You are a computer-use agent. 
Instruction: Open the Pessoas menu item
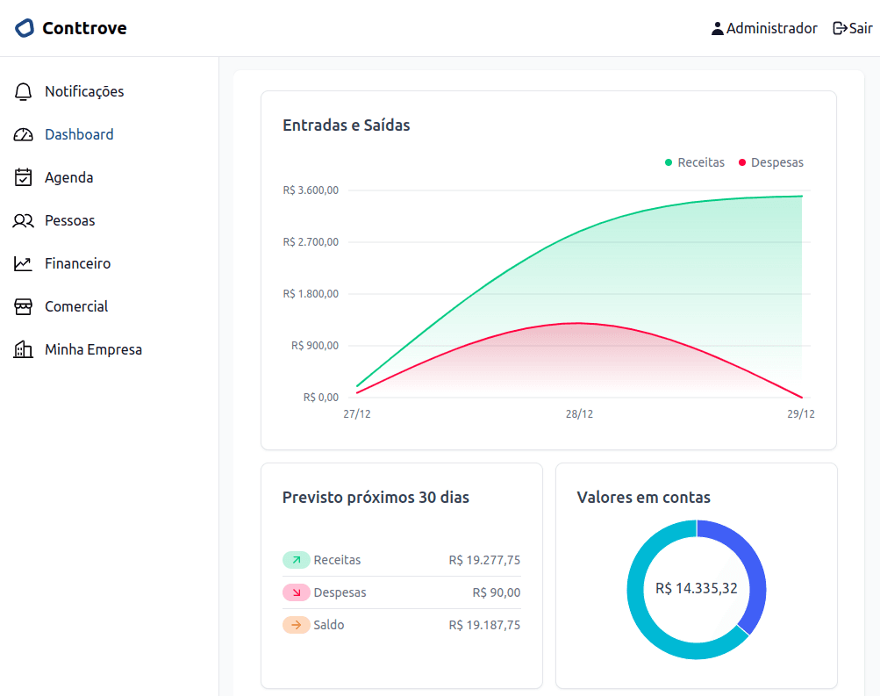(69, 220)
